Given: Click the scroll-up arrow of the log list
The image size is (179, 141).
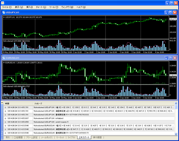Looking at the screenshot, I should tap(176, 103).
